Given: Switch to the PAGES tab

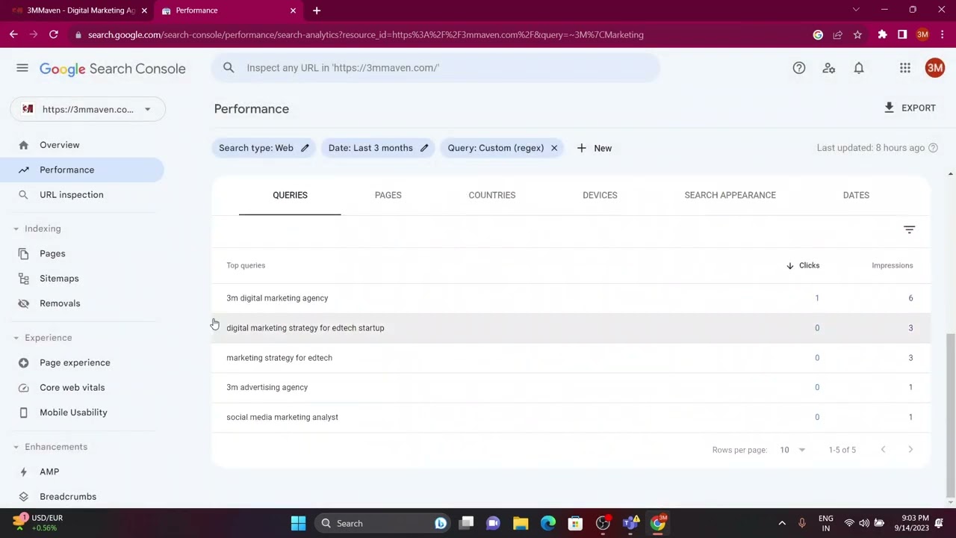Looking at the screenshot, I should point(388,195).
